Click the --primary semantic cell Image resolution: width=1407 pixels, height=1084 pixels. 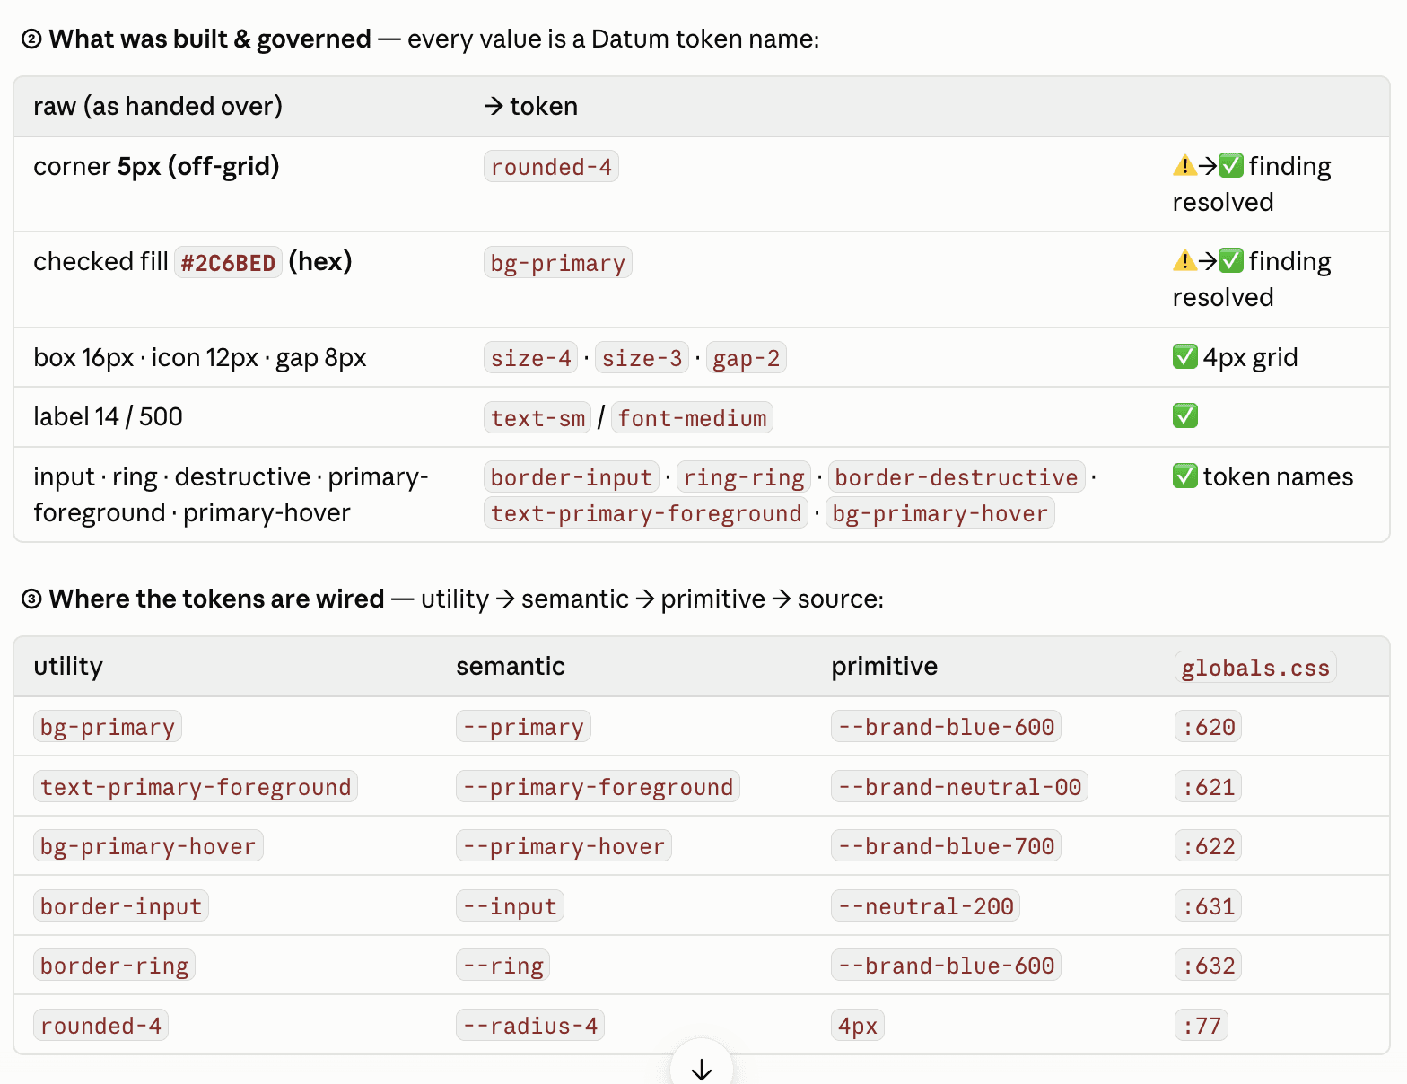523,727
